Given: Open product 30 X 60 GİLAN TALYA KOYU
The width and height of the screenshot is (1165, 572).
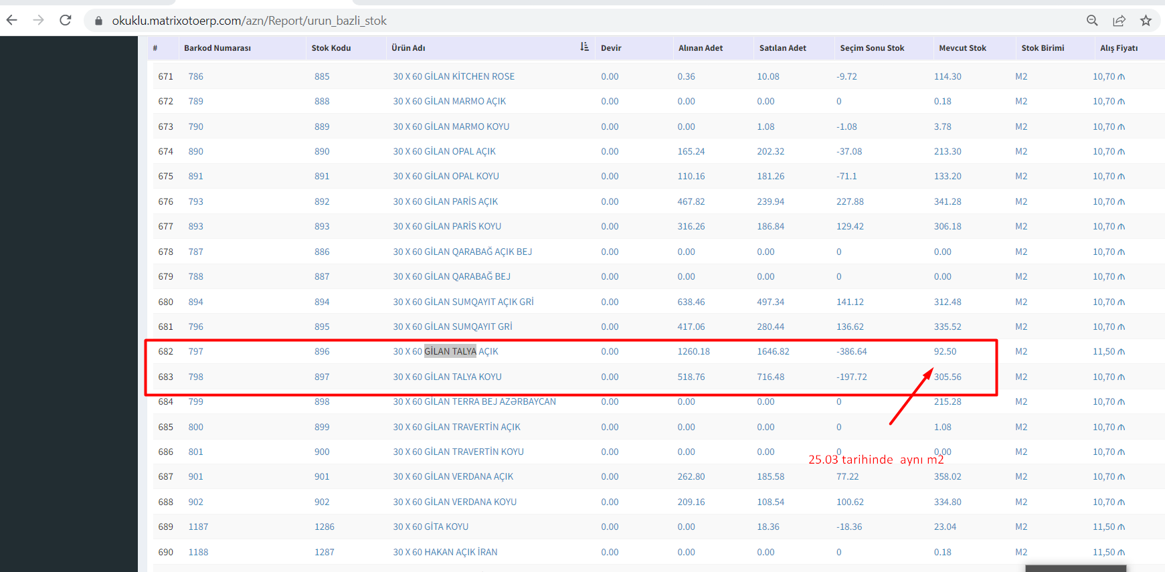Looking at the screenshot, I should coord(447,377).
